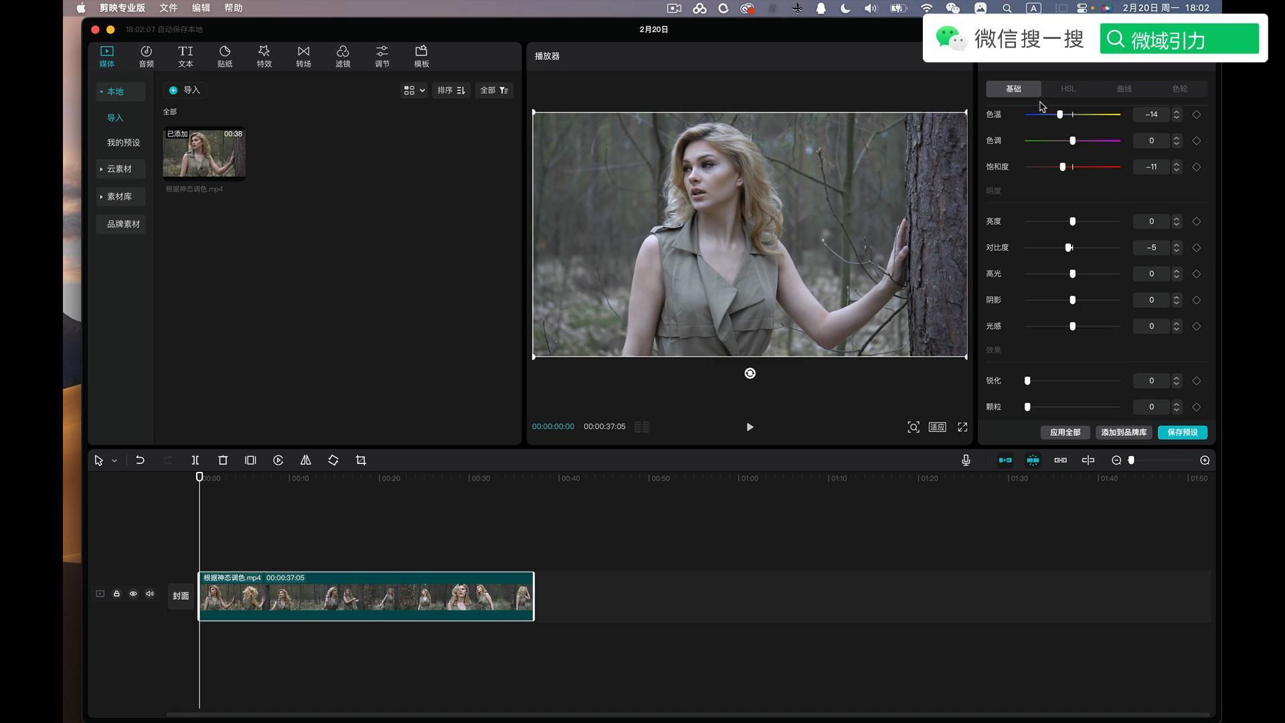1285x723 pixels.
Task: Click the zoom out timeline icon
Action: click(x=1116, y=461)
